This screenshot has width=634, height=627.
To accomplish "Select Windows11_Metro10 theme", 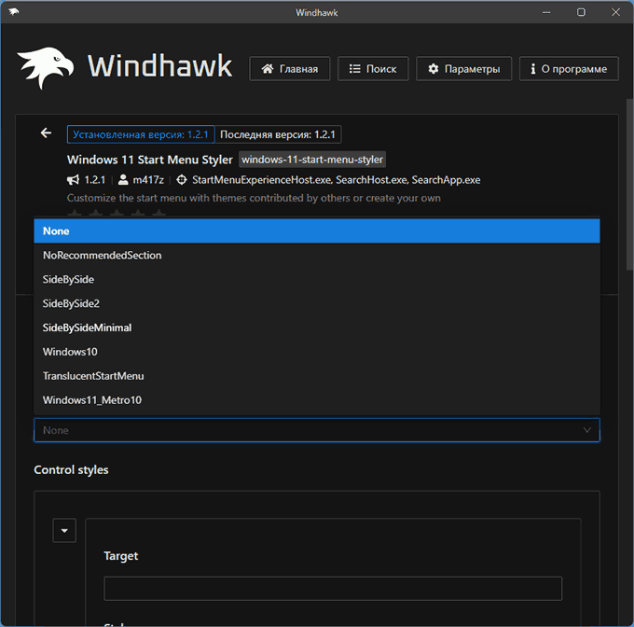I will pos(316,400).
